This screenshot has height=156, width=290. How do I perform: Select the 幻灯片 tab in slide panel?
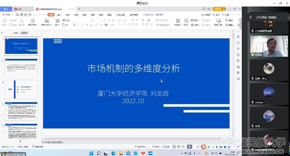(24, 33)
